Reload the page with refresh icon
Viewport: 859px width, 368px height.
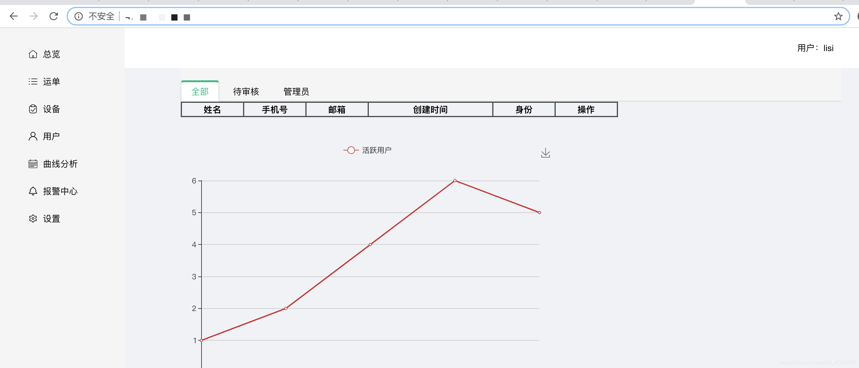pos(54,16)
